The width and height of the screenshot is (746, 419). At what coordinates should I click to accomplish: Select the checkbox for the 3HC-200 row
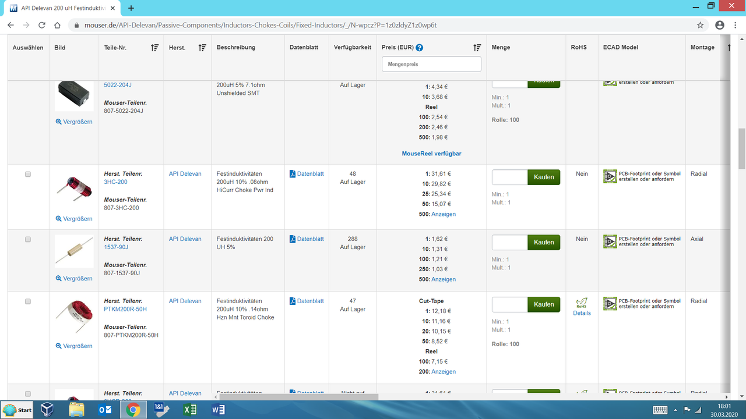click(27, 173)
